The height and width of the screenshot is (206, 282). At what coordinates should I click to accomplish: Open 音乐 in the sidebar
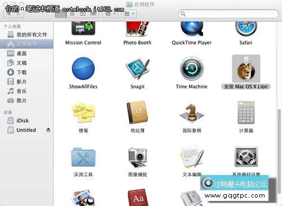pyautogui.click(x=27, y=91)
